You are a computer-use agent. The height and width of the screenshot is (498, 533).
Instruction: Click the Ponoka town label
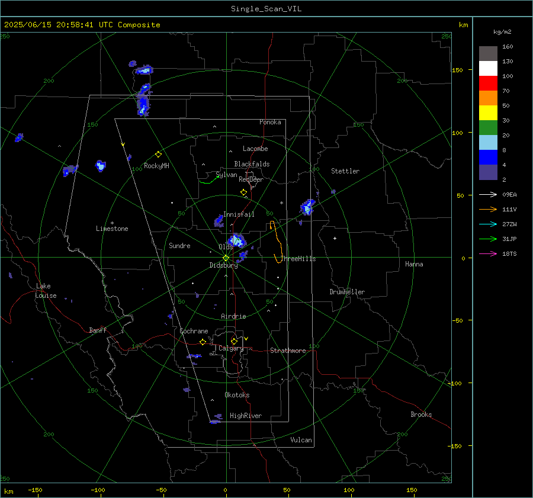coord(270,122)
